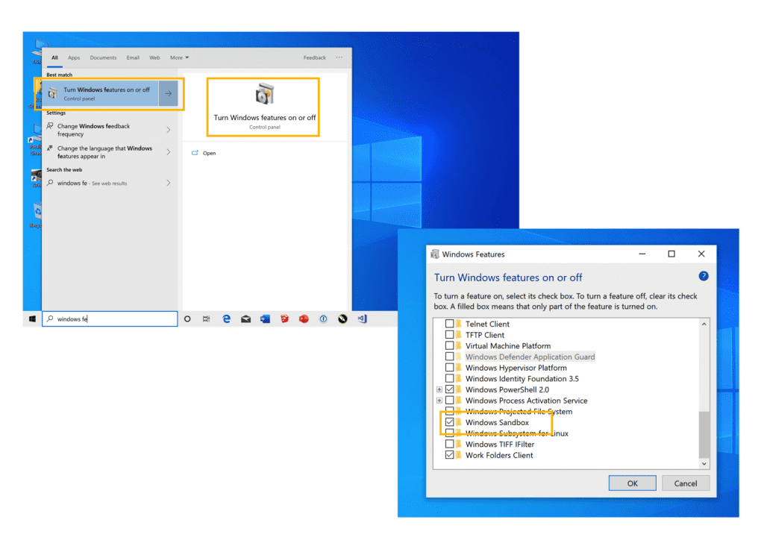764x552 pixels.
Task: Launch Word from the taskbar
Action: click(265, 319)
